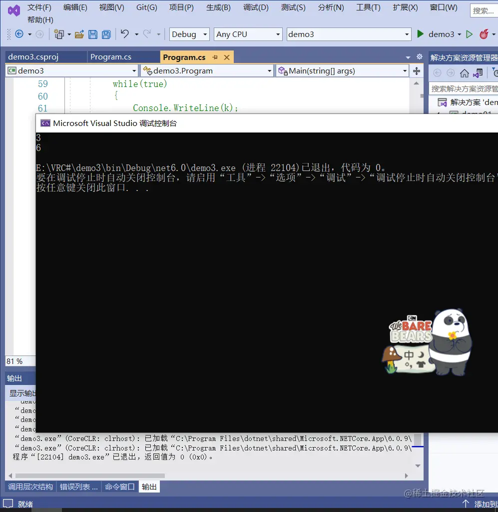Click the debug console window title icon
This screenshot has width=498, height=512.
point(45,123)
